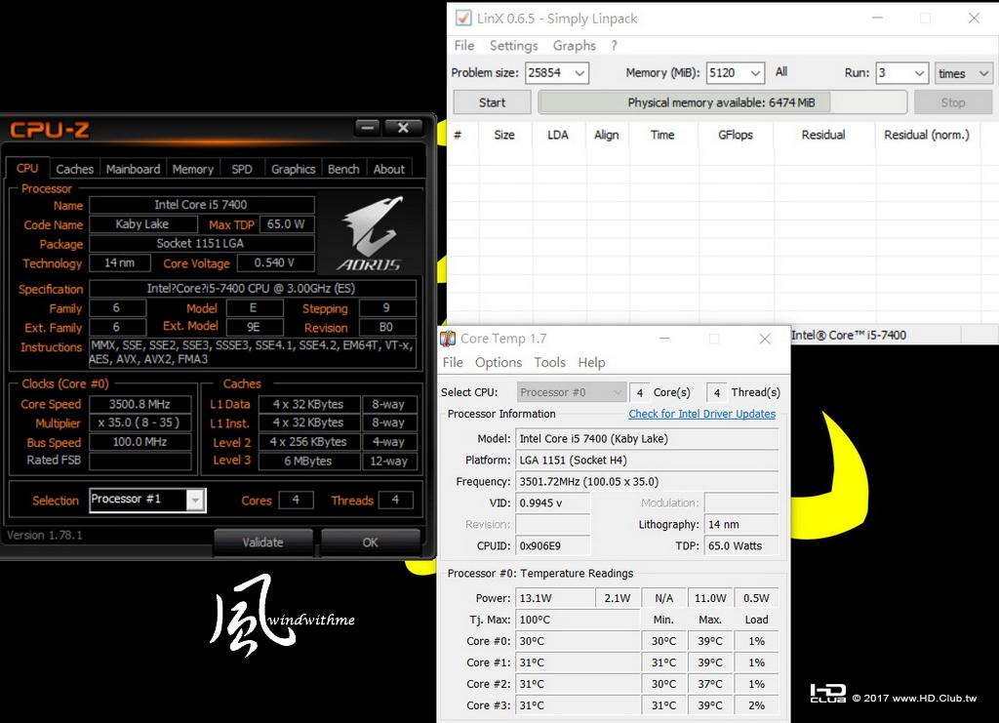999x723 pixels.
Task: Expand the Processor #1 selection in CPU-Z
Action: click(195, 500)
